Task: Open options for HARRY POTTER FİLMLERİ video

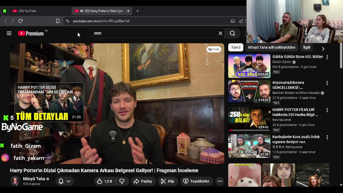Action: [327, 110]
